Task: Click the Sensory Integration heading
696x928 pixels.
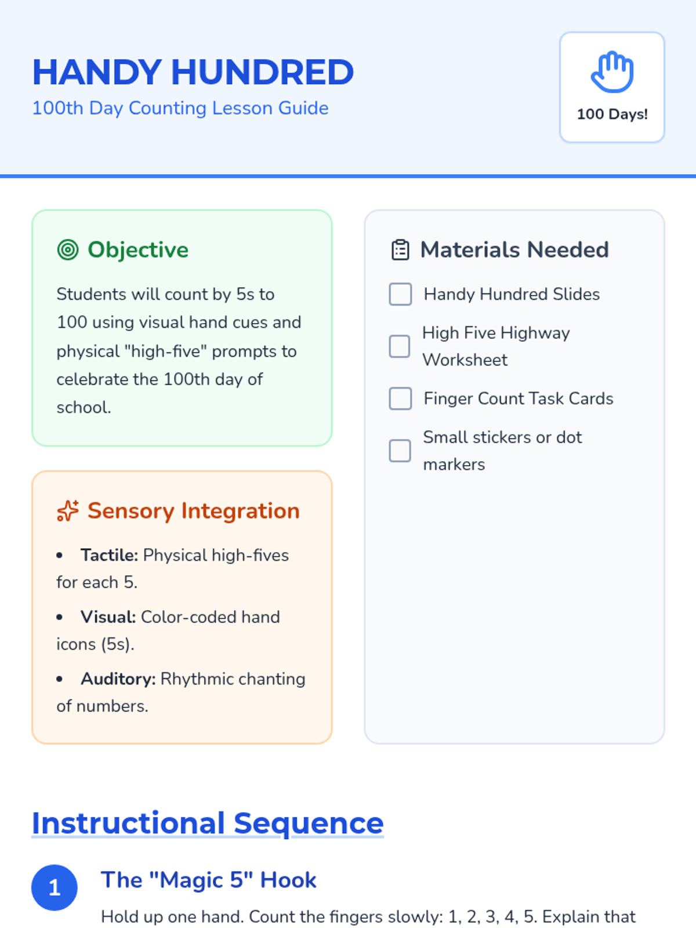Action: point(194,511)
